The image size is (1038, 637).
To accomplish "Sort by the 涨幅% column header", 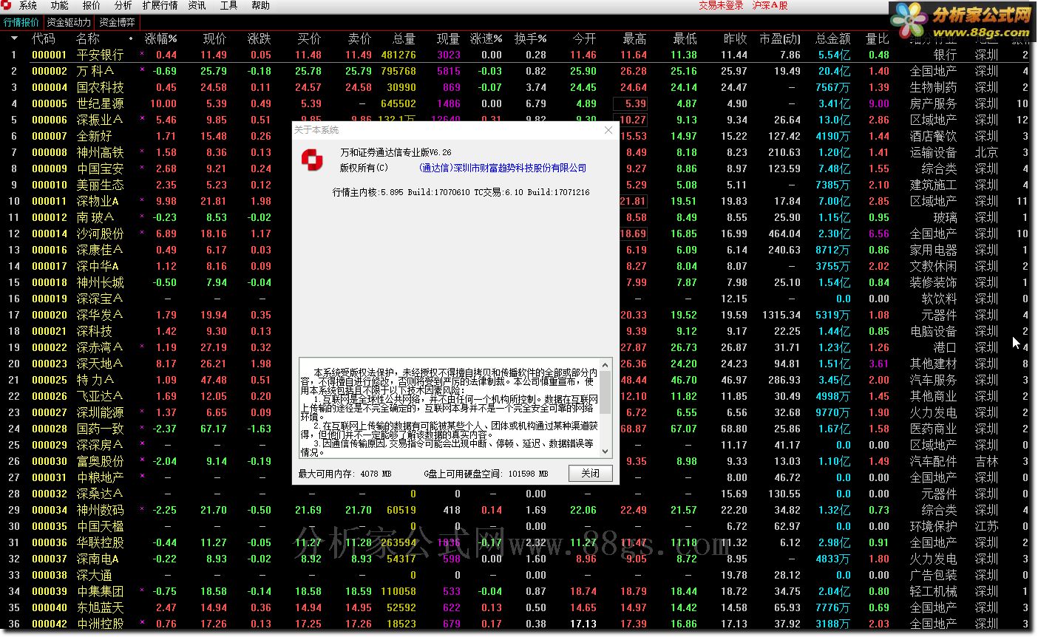I will 160,38.
